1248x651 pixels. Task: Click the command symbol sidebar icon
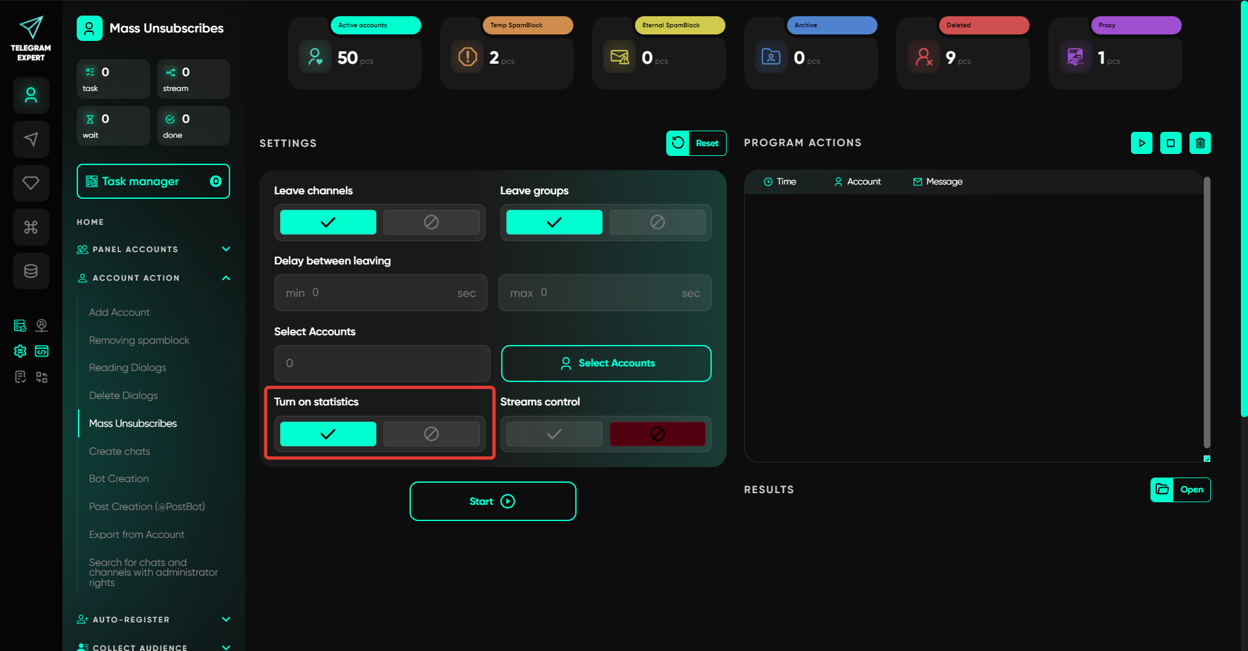pos(31,227)
